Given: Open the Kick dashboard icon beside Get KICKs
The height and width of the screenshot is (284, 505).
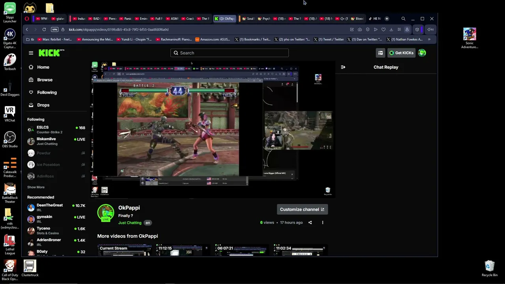Looking at the screenshot, I should [x=380, y=53].
